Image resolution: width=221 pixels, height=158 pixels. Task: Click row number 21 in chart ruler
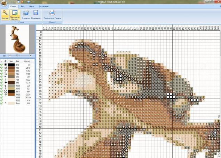[40, 70]
